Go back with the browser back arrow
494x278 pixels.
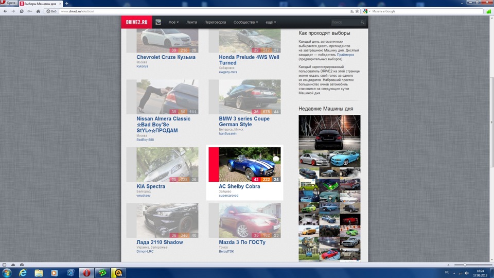pos(5,11)
